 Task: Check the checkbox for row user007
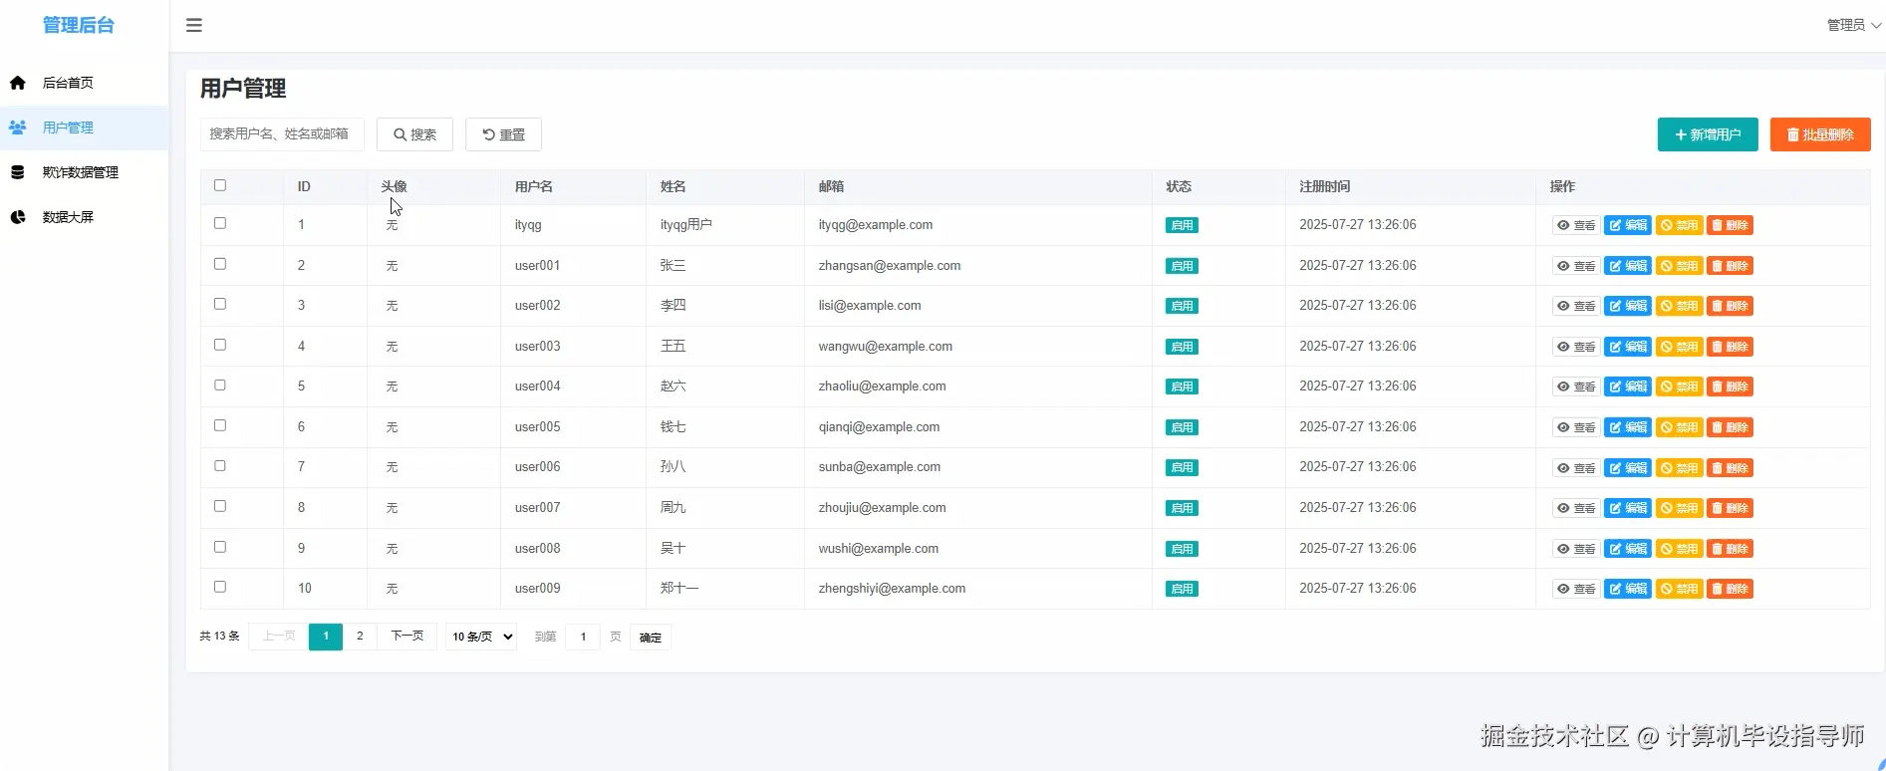tap(220, 506)
